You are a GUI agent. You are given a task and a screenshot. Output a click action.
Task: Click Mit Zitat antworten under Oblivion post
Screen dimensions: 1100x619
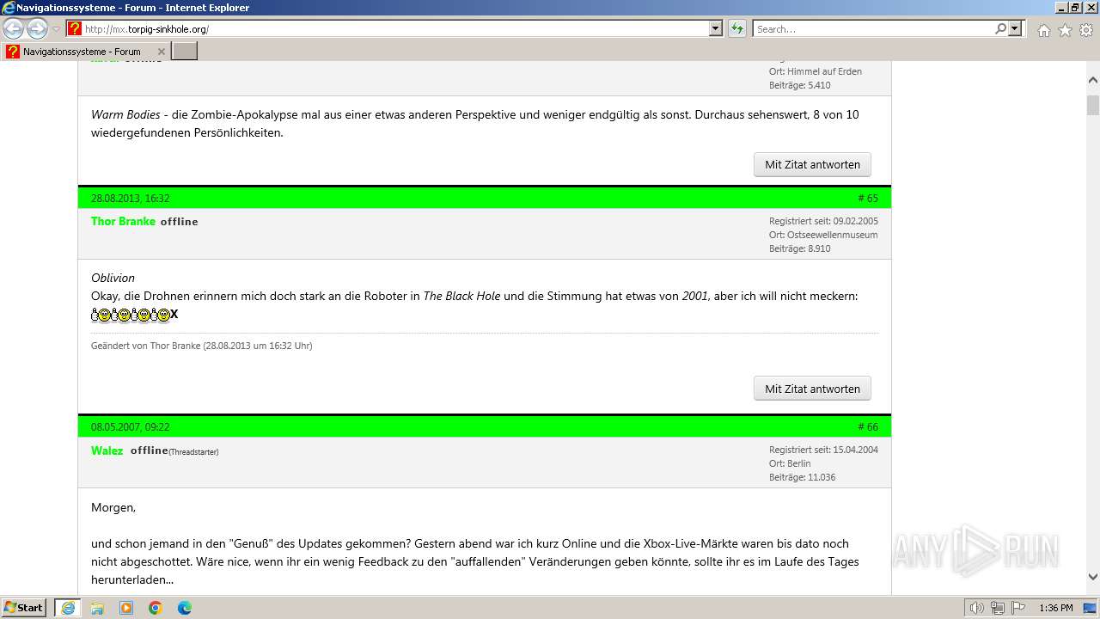812,389
